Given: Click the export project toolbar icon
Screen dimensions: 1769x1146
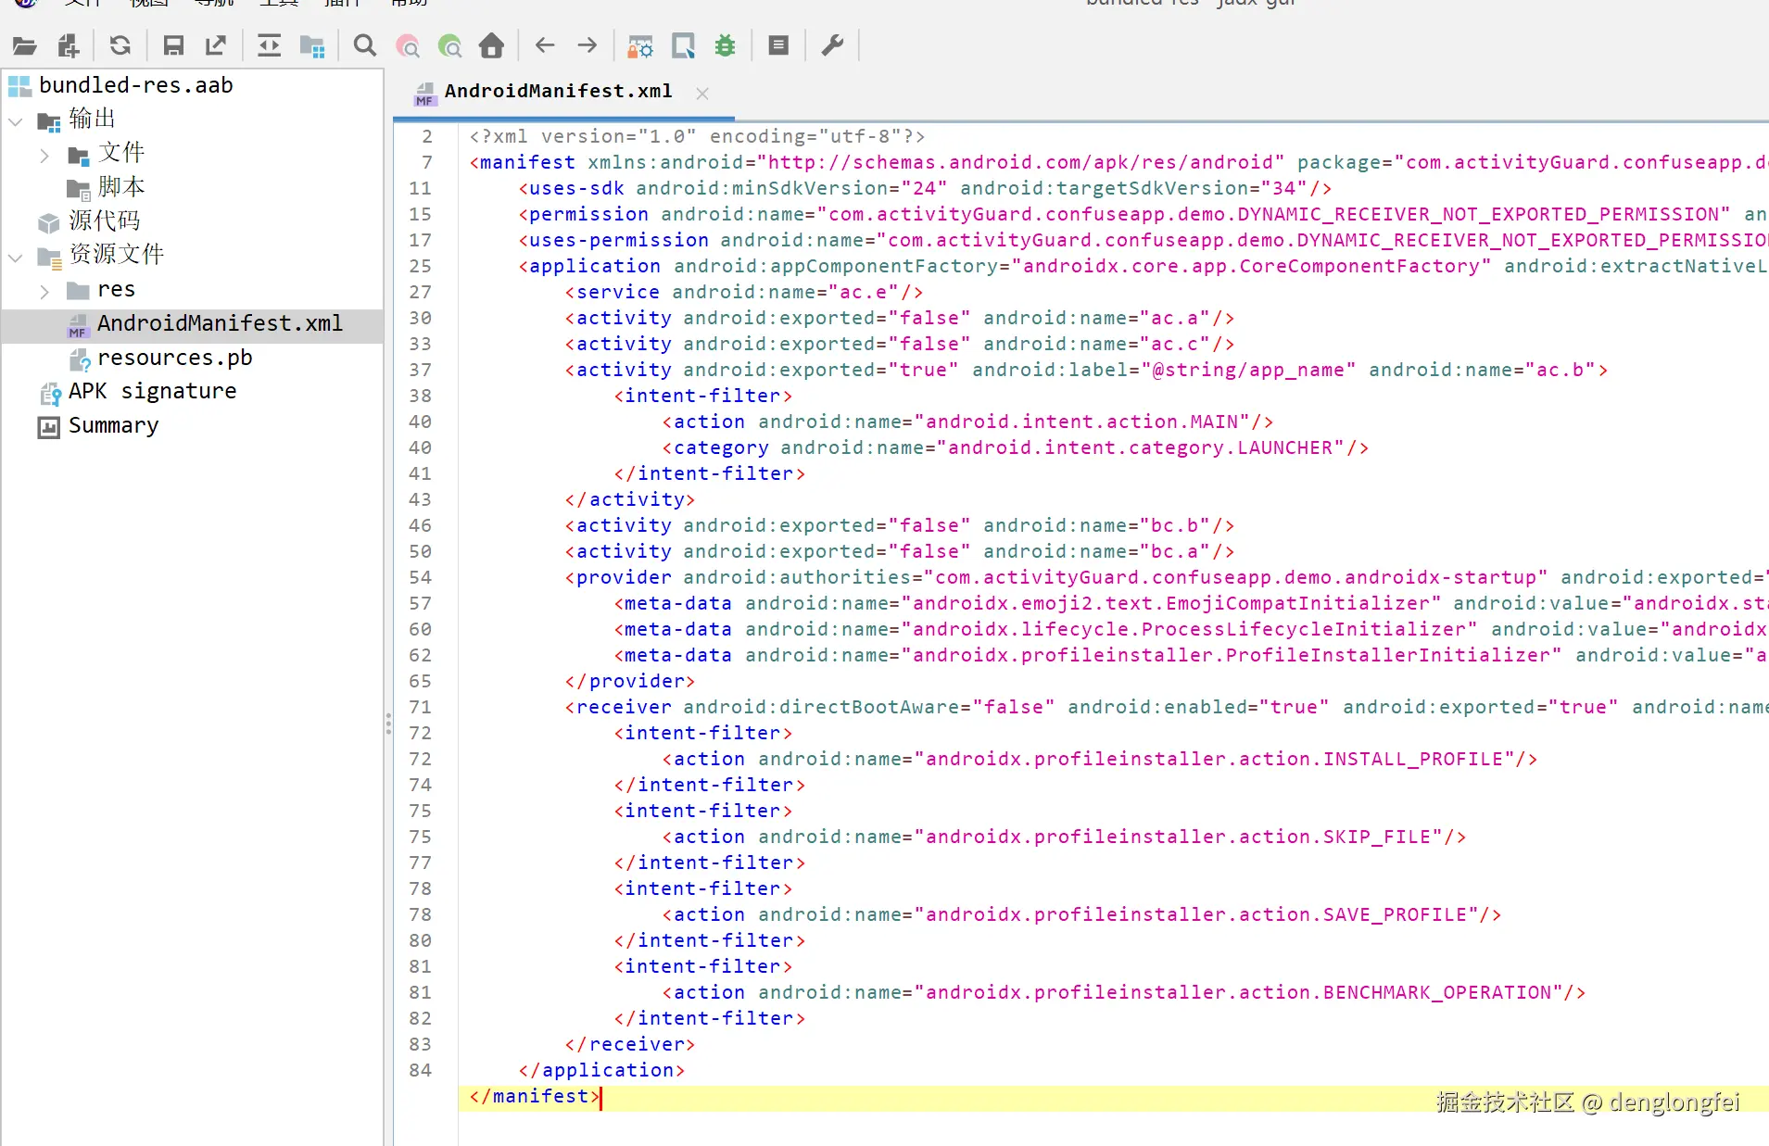Looking at the screenshot, I should pyautogui.click(x=216, y=45).
